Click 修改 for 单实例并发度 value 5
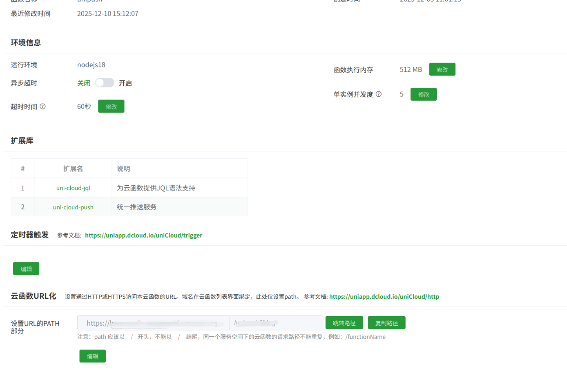Image resolution: width=567 pixels, height=373 pixels. pos(423,94)
